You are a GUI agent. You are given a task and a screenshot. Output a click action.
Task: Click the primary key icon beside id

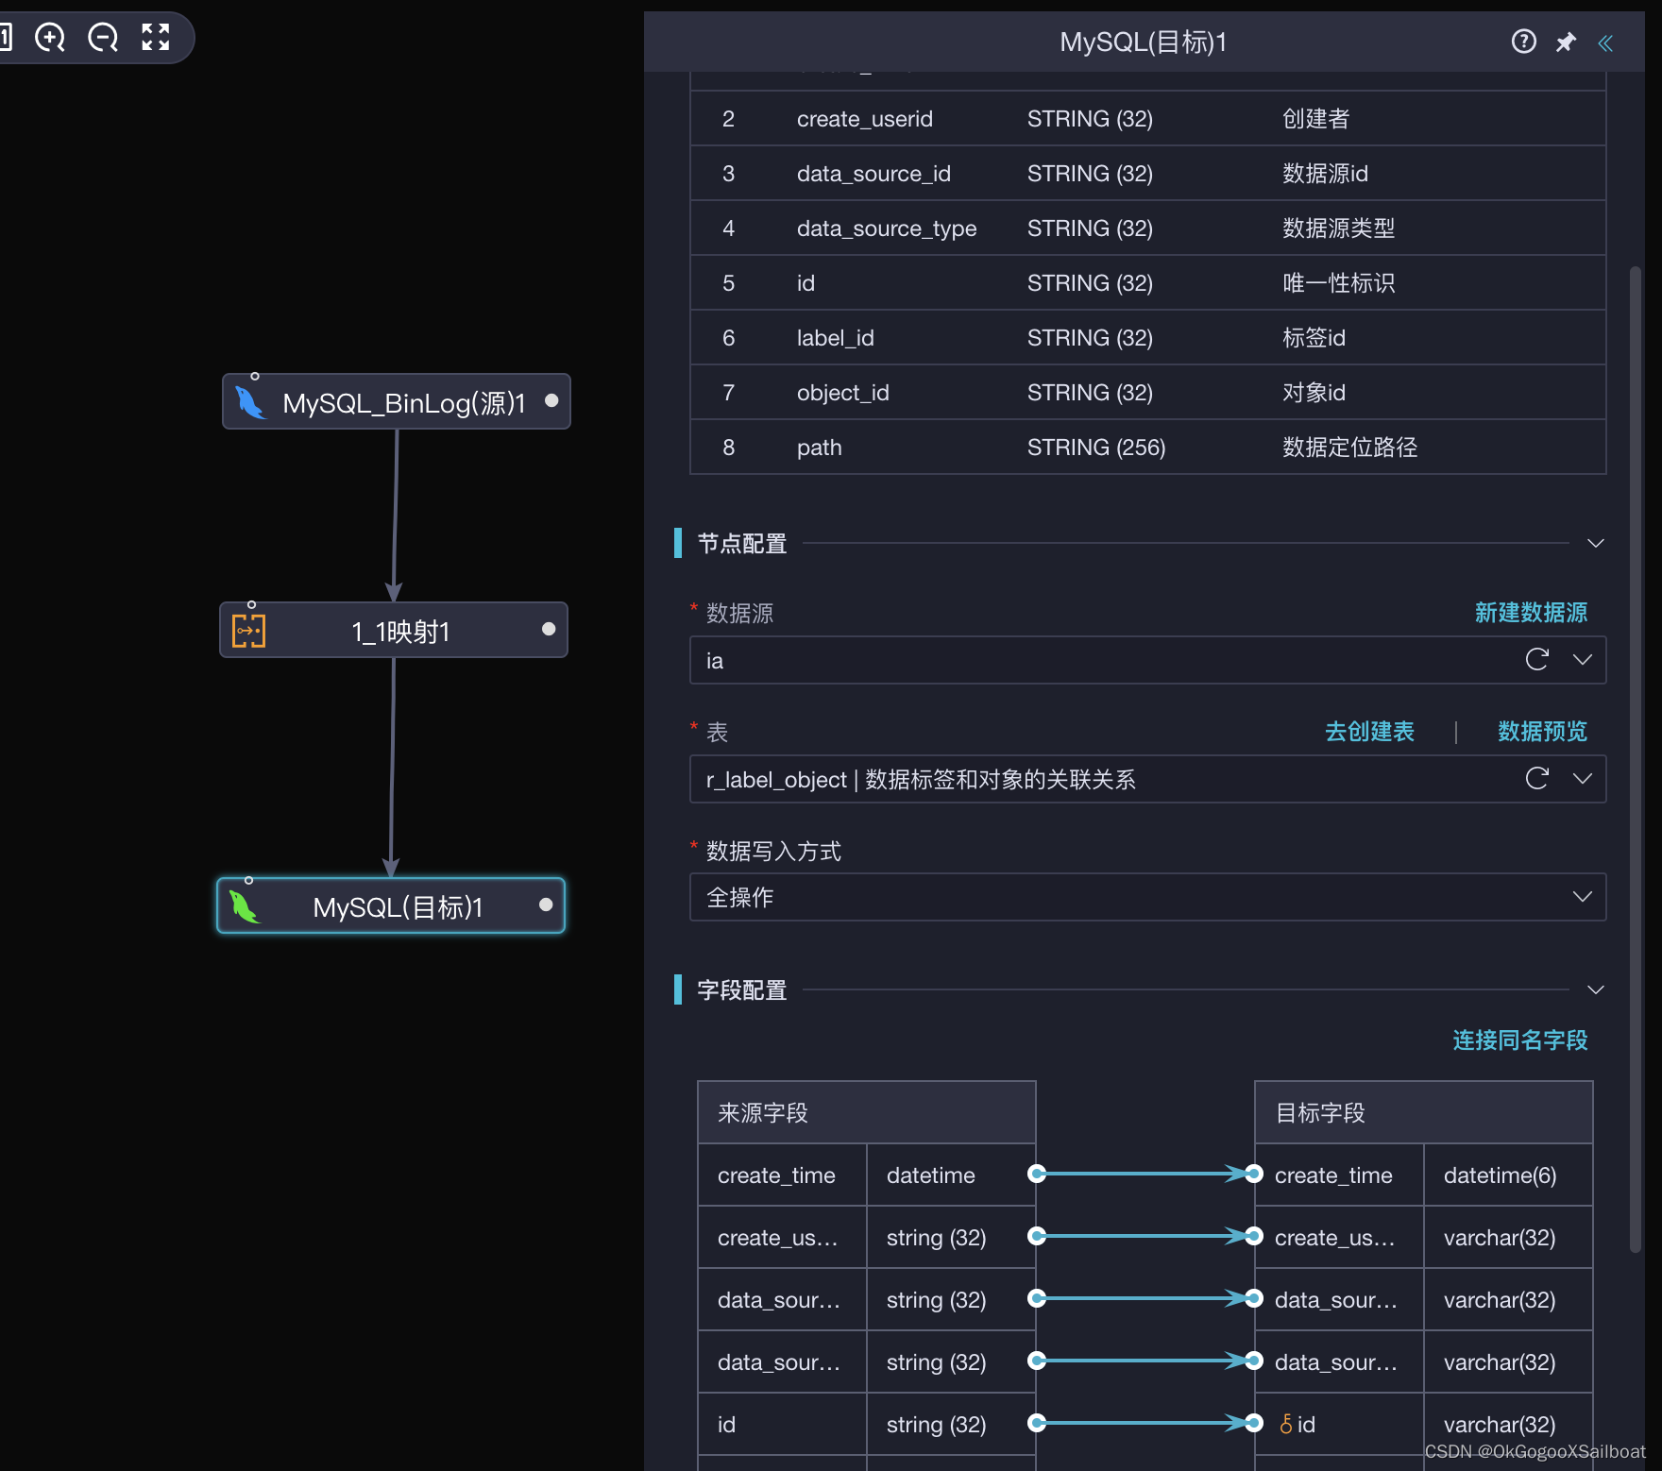[1285, 1424]
